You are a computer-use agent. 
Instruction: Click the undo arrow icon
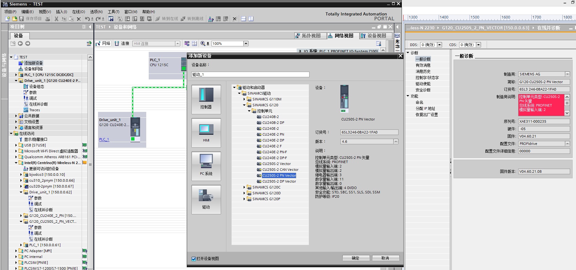(x=87, y=19)
